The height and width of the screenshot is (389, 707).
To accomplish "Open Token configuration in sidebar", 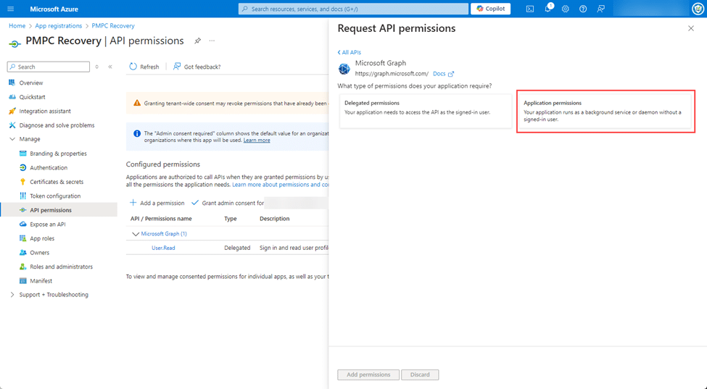I will pos(55,196).
